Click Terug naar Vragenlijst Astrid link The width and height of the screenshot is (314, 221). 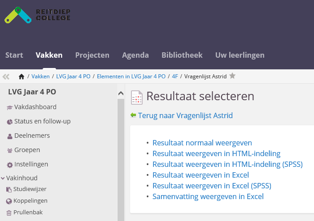(x=185, y=115)
